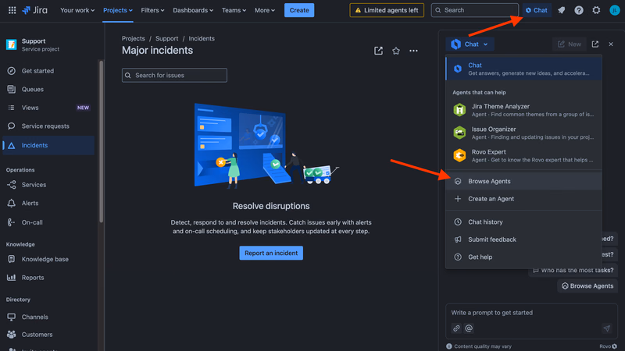Open Incidents in sidebar
Viewport: 625px width, 351px height.
(48, 145)
